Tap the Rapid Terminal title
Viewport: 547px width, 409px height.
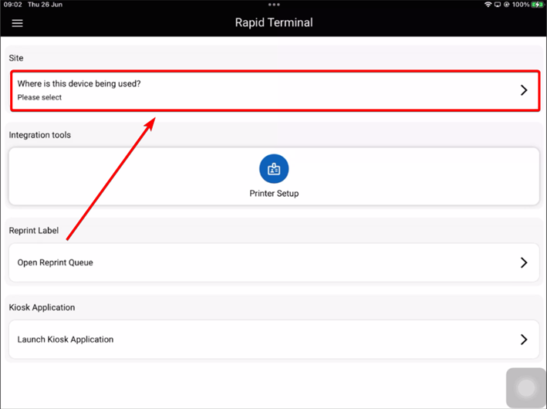pyautogui.click(x=274, y=22)
